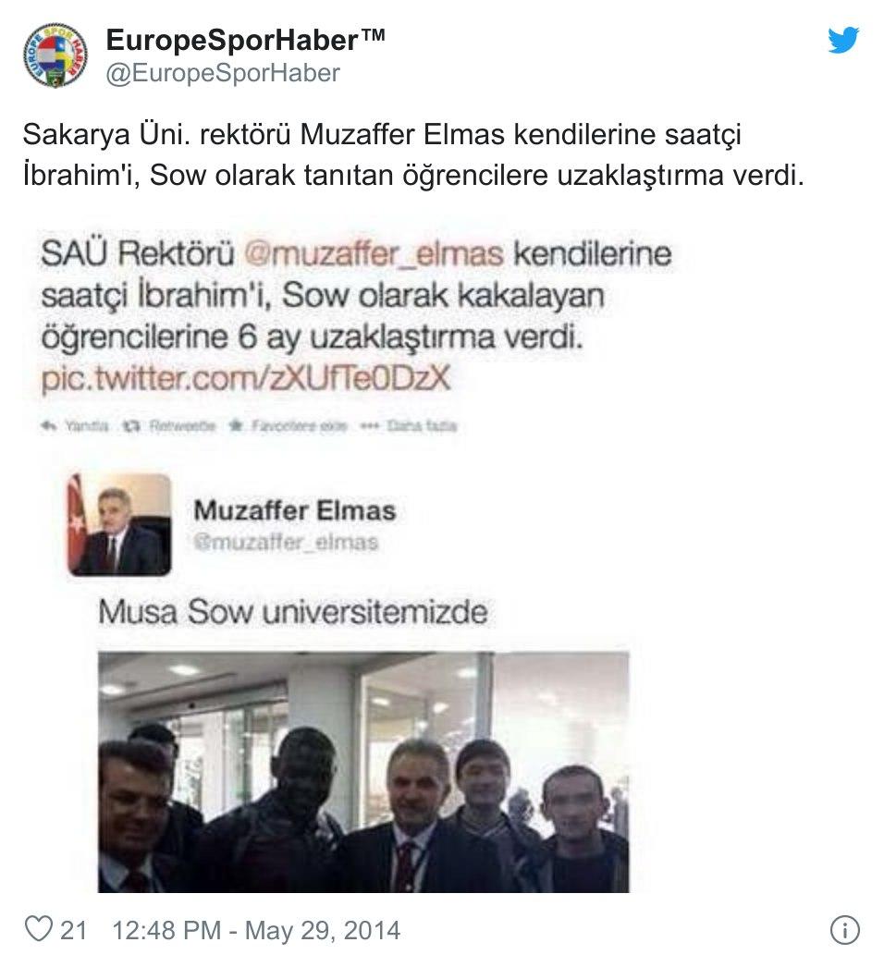Open the pic.twitter.com/zXUfTe0DzX link
This screenshot has width=884, height=967.
(246, 377)
